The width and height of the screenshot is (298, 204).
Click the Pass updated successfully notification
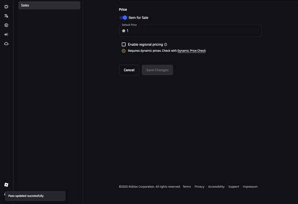(35, 196)
